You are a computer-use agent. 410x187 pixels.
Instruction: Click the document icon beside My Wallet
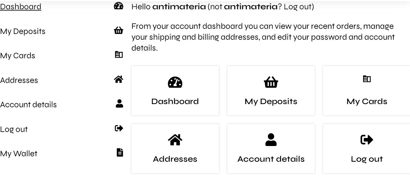(120, 152)
